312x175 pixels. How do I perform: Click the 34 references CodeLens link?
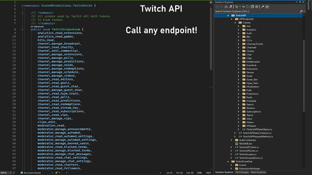37,26
